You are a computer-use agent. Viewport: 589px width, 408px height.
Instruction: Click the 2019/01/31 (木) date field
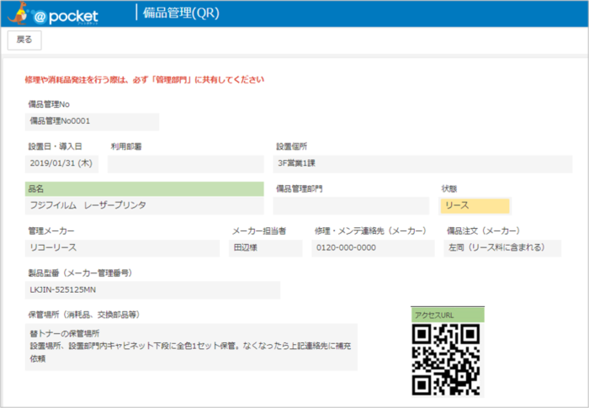tap(61, 164)
